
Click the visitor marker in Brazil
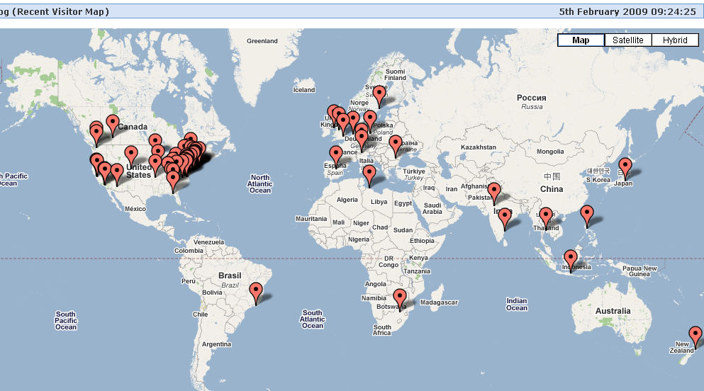point(256,290)
